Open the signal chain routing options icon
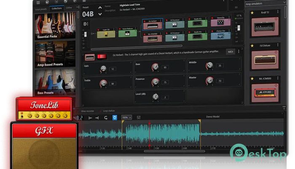Screen dimensions: 295x169 pyautogui.click(x=86, y=24)
